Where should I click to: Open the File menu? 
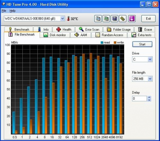click(4, 11)
